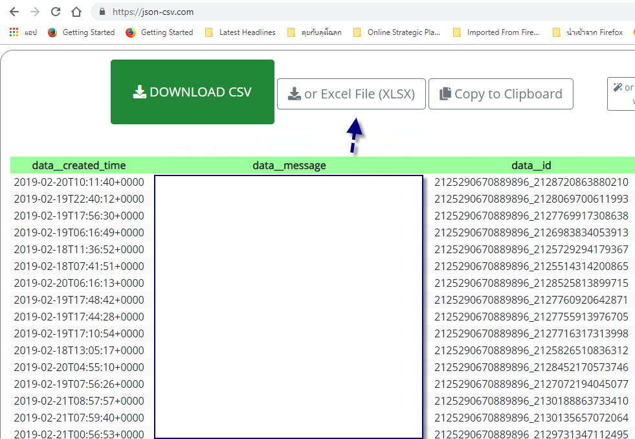635x439 pixels.
Task: Download as Excel File (XLSX)
Action: click(351, 94)
